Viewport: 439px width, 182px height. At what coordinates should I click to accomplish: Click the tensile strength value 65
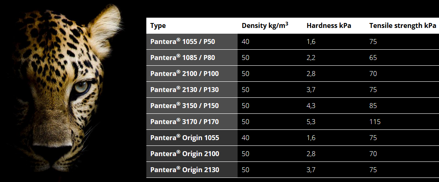pos(373,58)
